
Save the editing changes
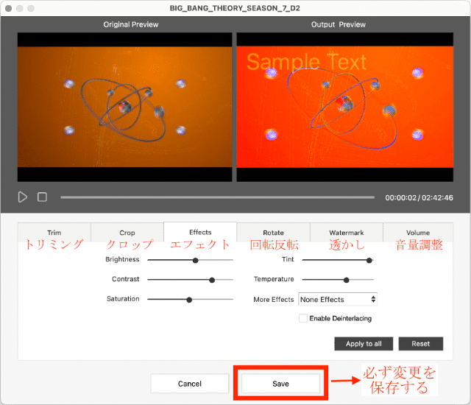280,384
